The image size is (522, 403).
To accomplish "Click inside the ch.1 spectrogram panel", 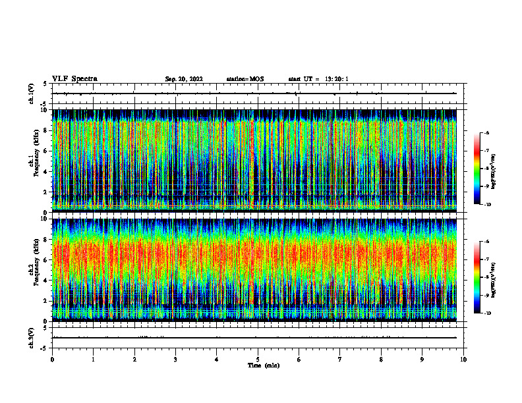I will tap(254, 161).
